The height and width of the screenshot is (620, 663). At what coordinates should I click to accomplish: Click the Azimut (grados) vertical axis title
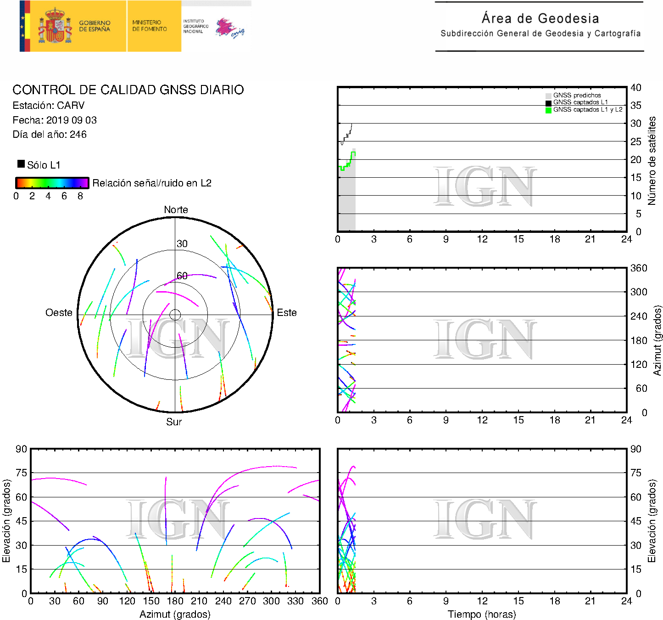657,340
